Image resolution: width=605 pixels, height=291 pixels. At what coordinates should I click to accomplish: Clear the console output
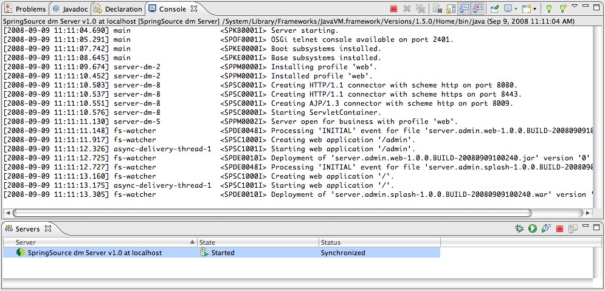(x=437, y=9)
